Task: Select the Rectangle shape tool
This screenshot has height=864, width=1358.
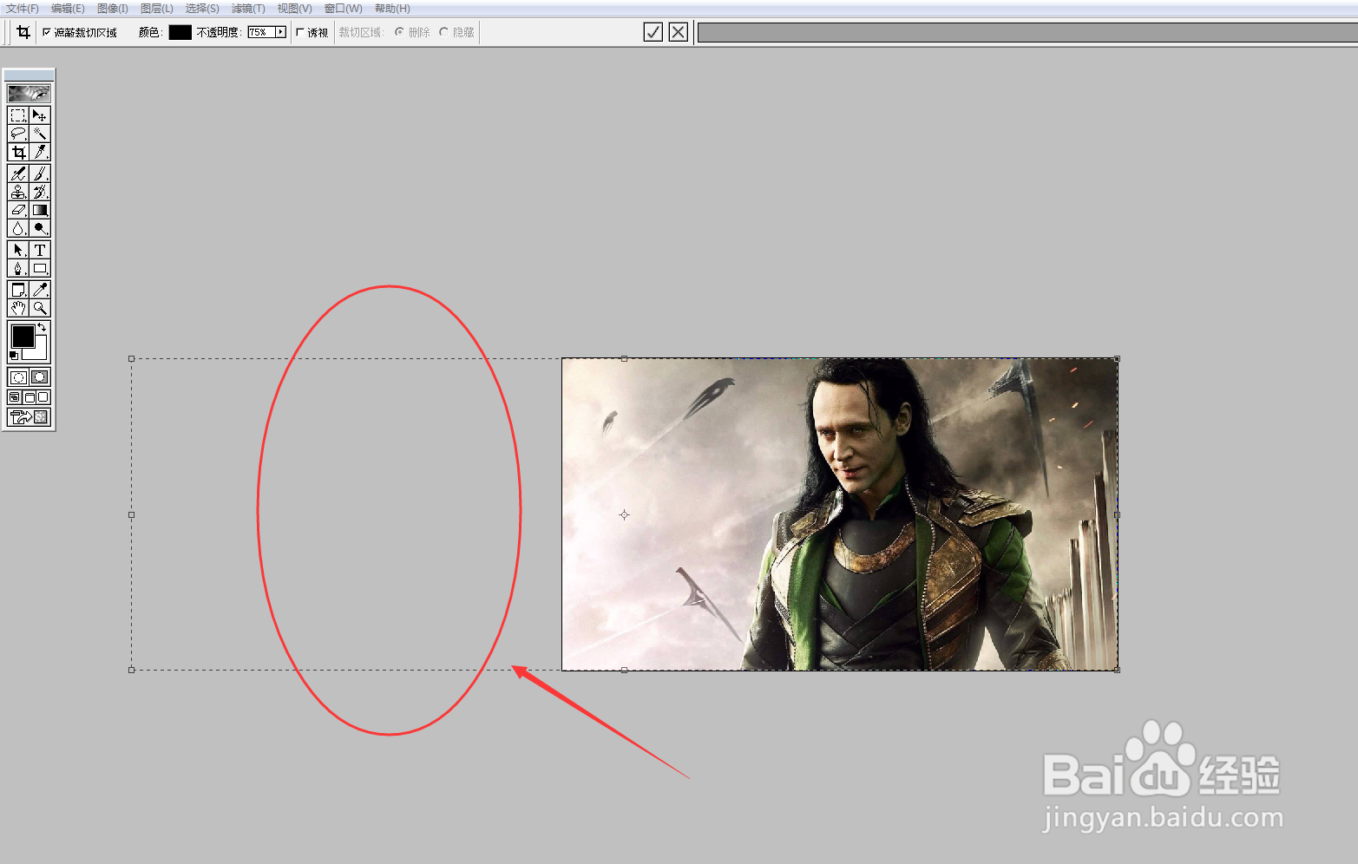Action: 40,268
